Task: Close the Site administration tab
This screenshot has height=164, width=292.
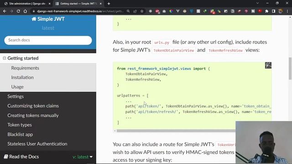Action: point(50,4)
